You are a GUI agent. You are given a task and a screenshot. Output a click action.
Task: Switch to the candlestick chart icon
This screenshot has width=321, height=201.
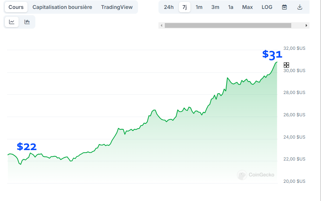click(27, 22)
